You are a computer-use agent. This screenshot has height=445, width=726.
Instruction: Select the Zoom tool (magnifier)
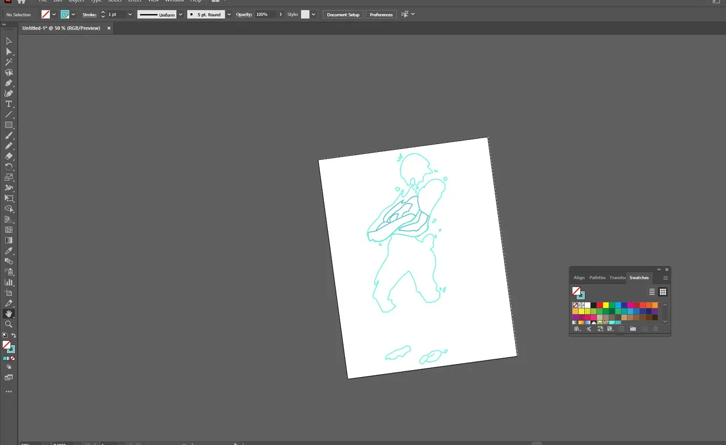pos(9,324)
